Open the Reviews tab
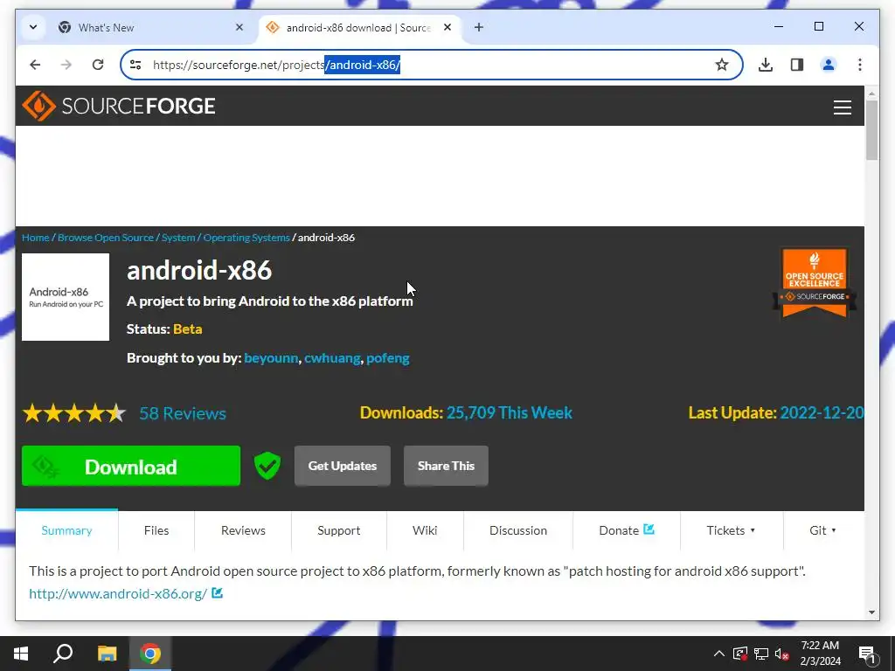 [243, 530]
